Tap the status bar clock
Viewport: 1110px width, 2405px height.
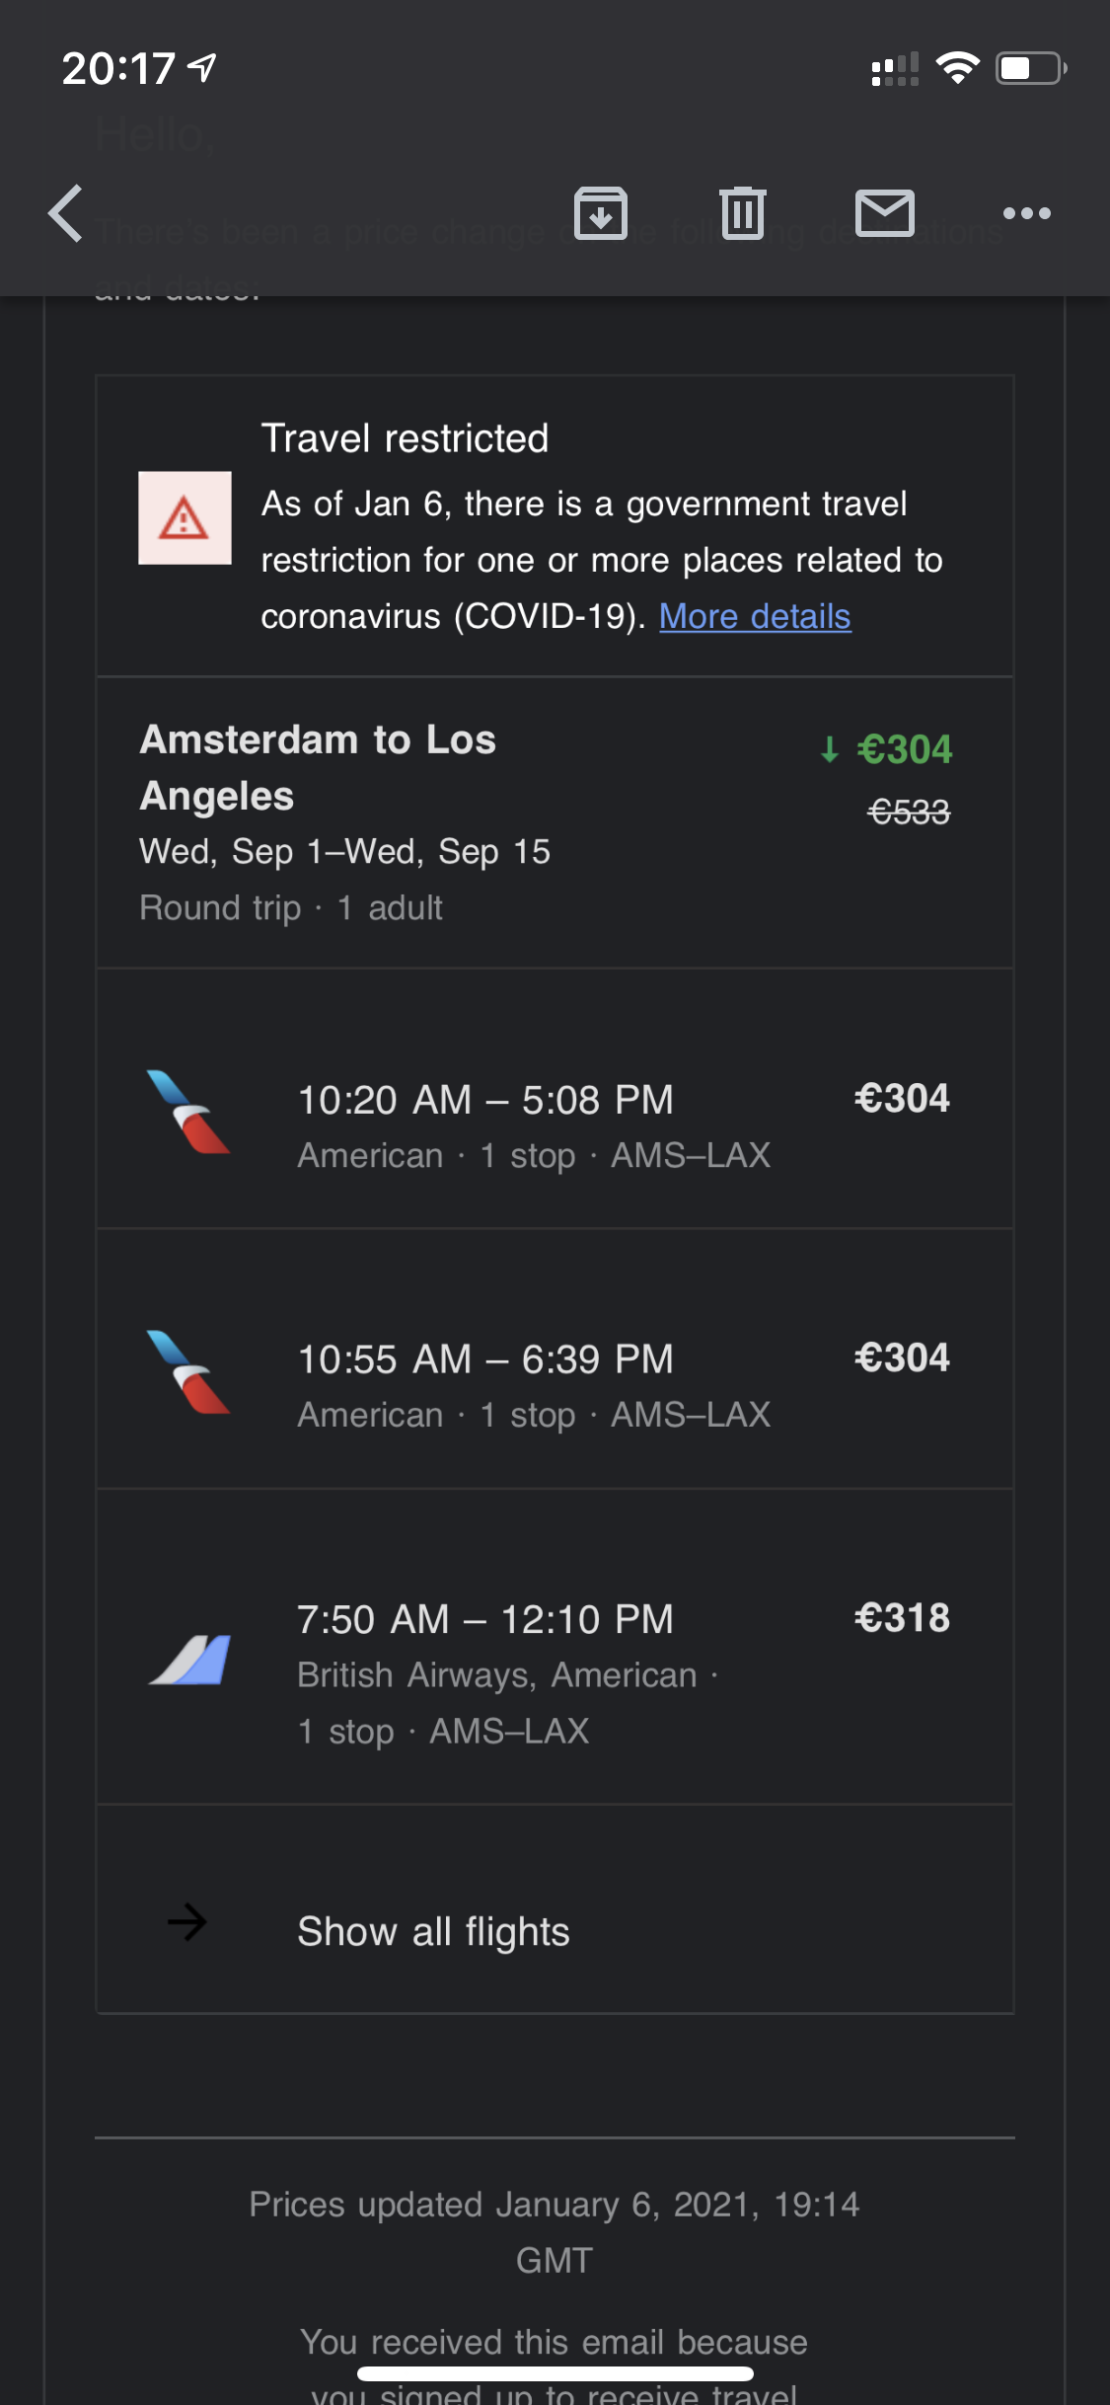[x=118, y=68]
